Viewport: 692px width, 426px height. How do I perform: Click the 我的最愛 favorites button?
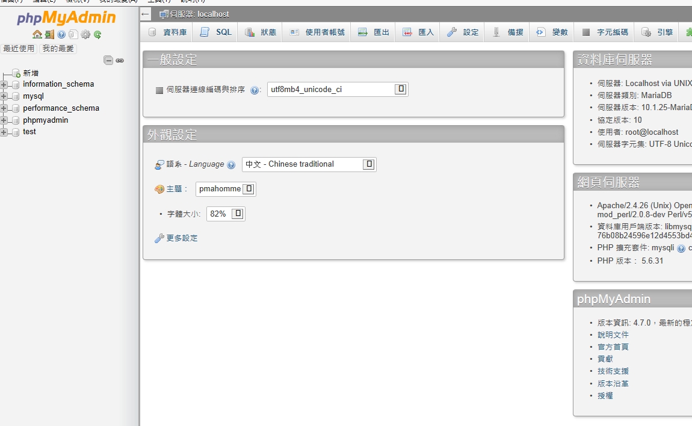58,49
